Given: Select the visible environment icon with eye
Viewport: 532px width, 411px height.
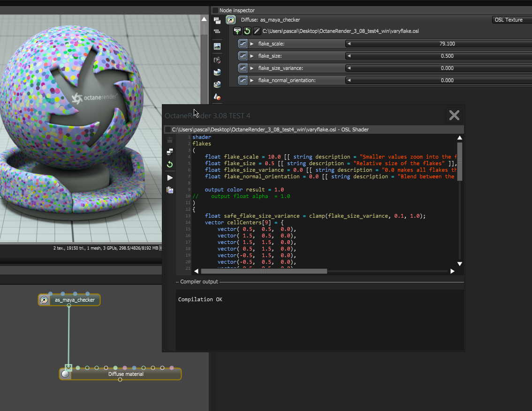Looking at the screenshot, I should (217, 84).
